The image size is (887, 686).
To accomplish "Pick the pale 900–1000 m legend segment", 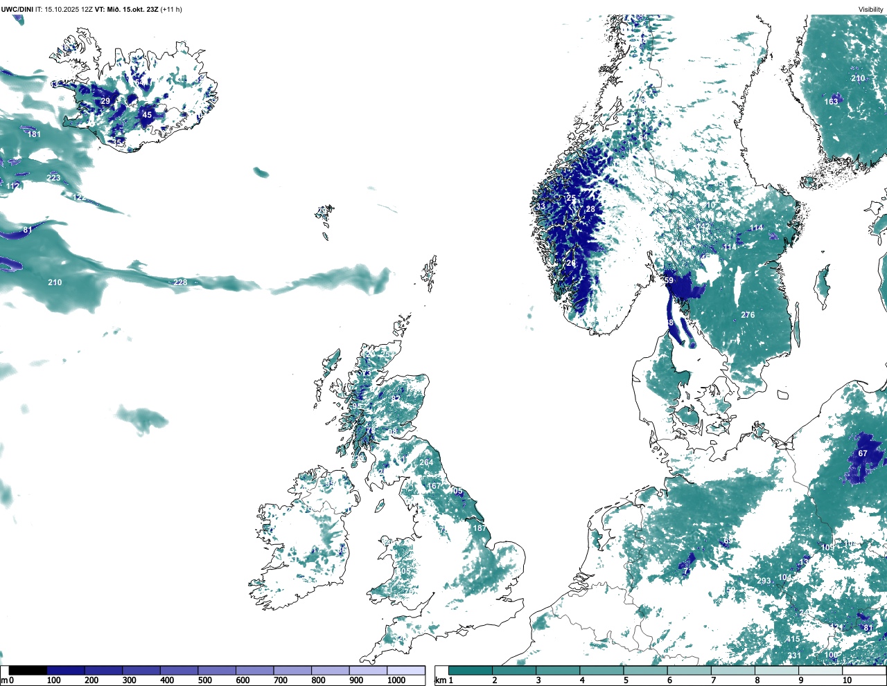I will pyautogui.click(x=368, y=671).
